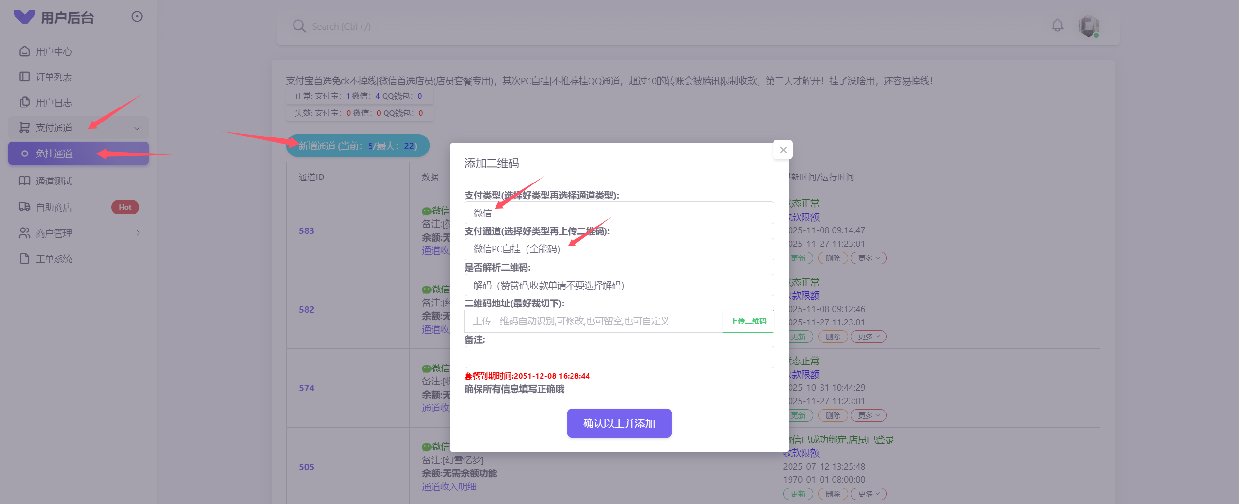Open 通道测试 using its book icon
Image resolution: width=1239 pixels, height=504 pixels.
pyautogui.click(x=24, y=181)
